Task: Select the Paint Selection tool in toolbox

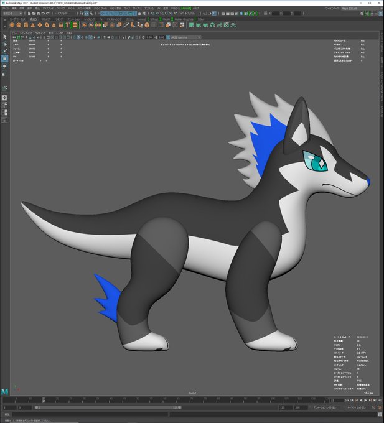Action: click(4, 51)
